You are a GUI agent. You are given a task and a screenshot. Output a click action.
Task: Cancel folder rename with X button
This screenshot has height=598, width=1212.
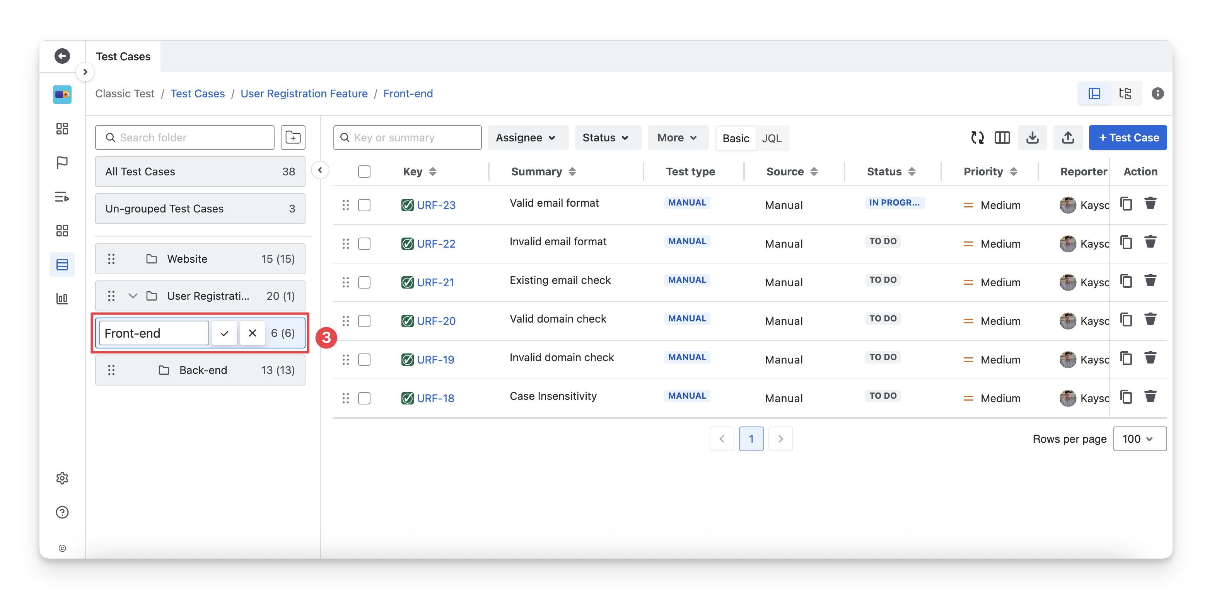coord(253,333)
